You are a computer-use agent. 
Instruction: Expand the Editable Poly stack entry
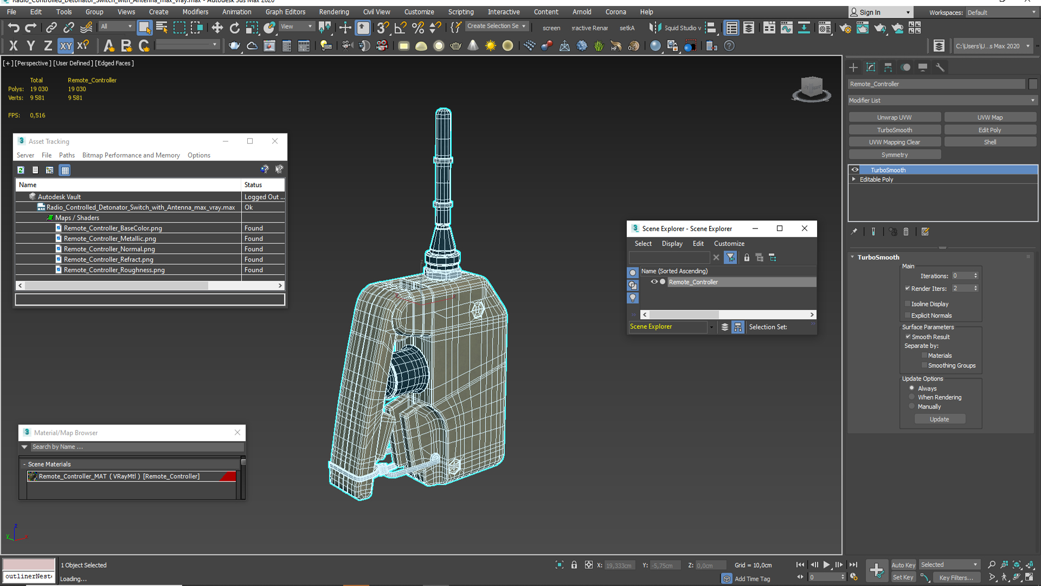pyautogui.click(x=854, y=179)
